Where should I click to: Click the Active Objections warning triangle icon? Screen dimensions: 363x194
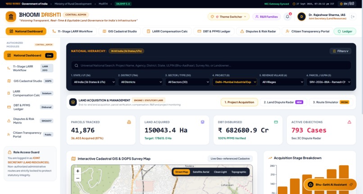click(349, 122)
